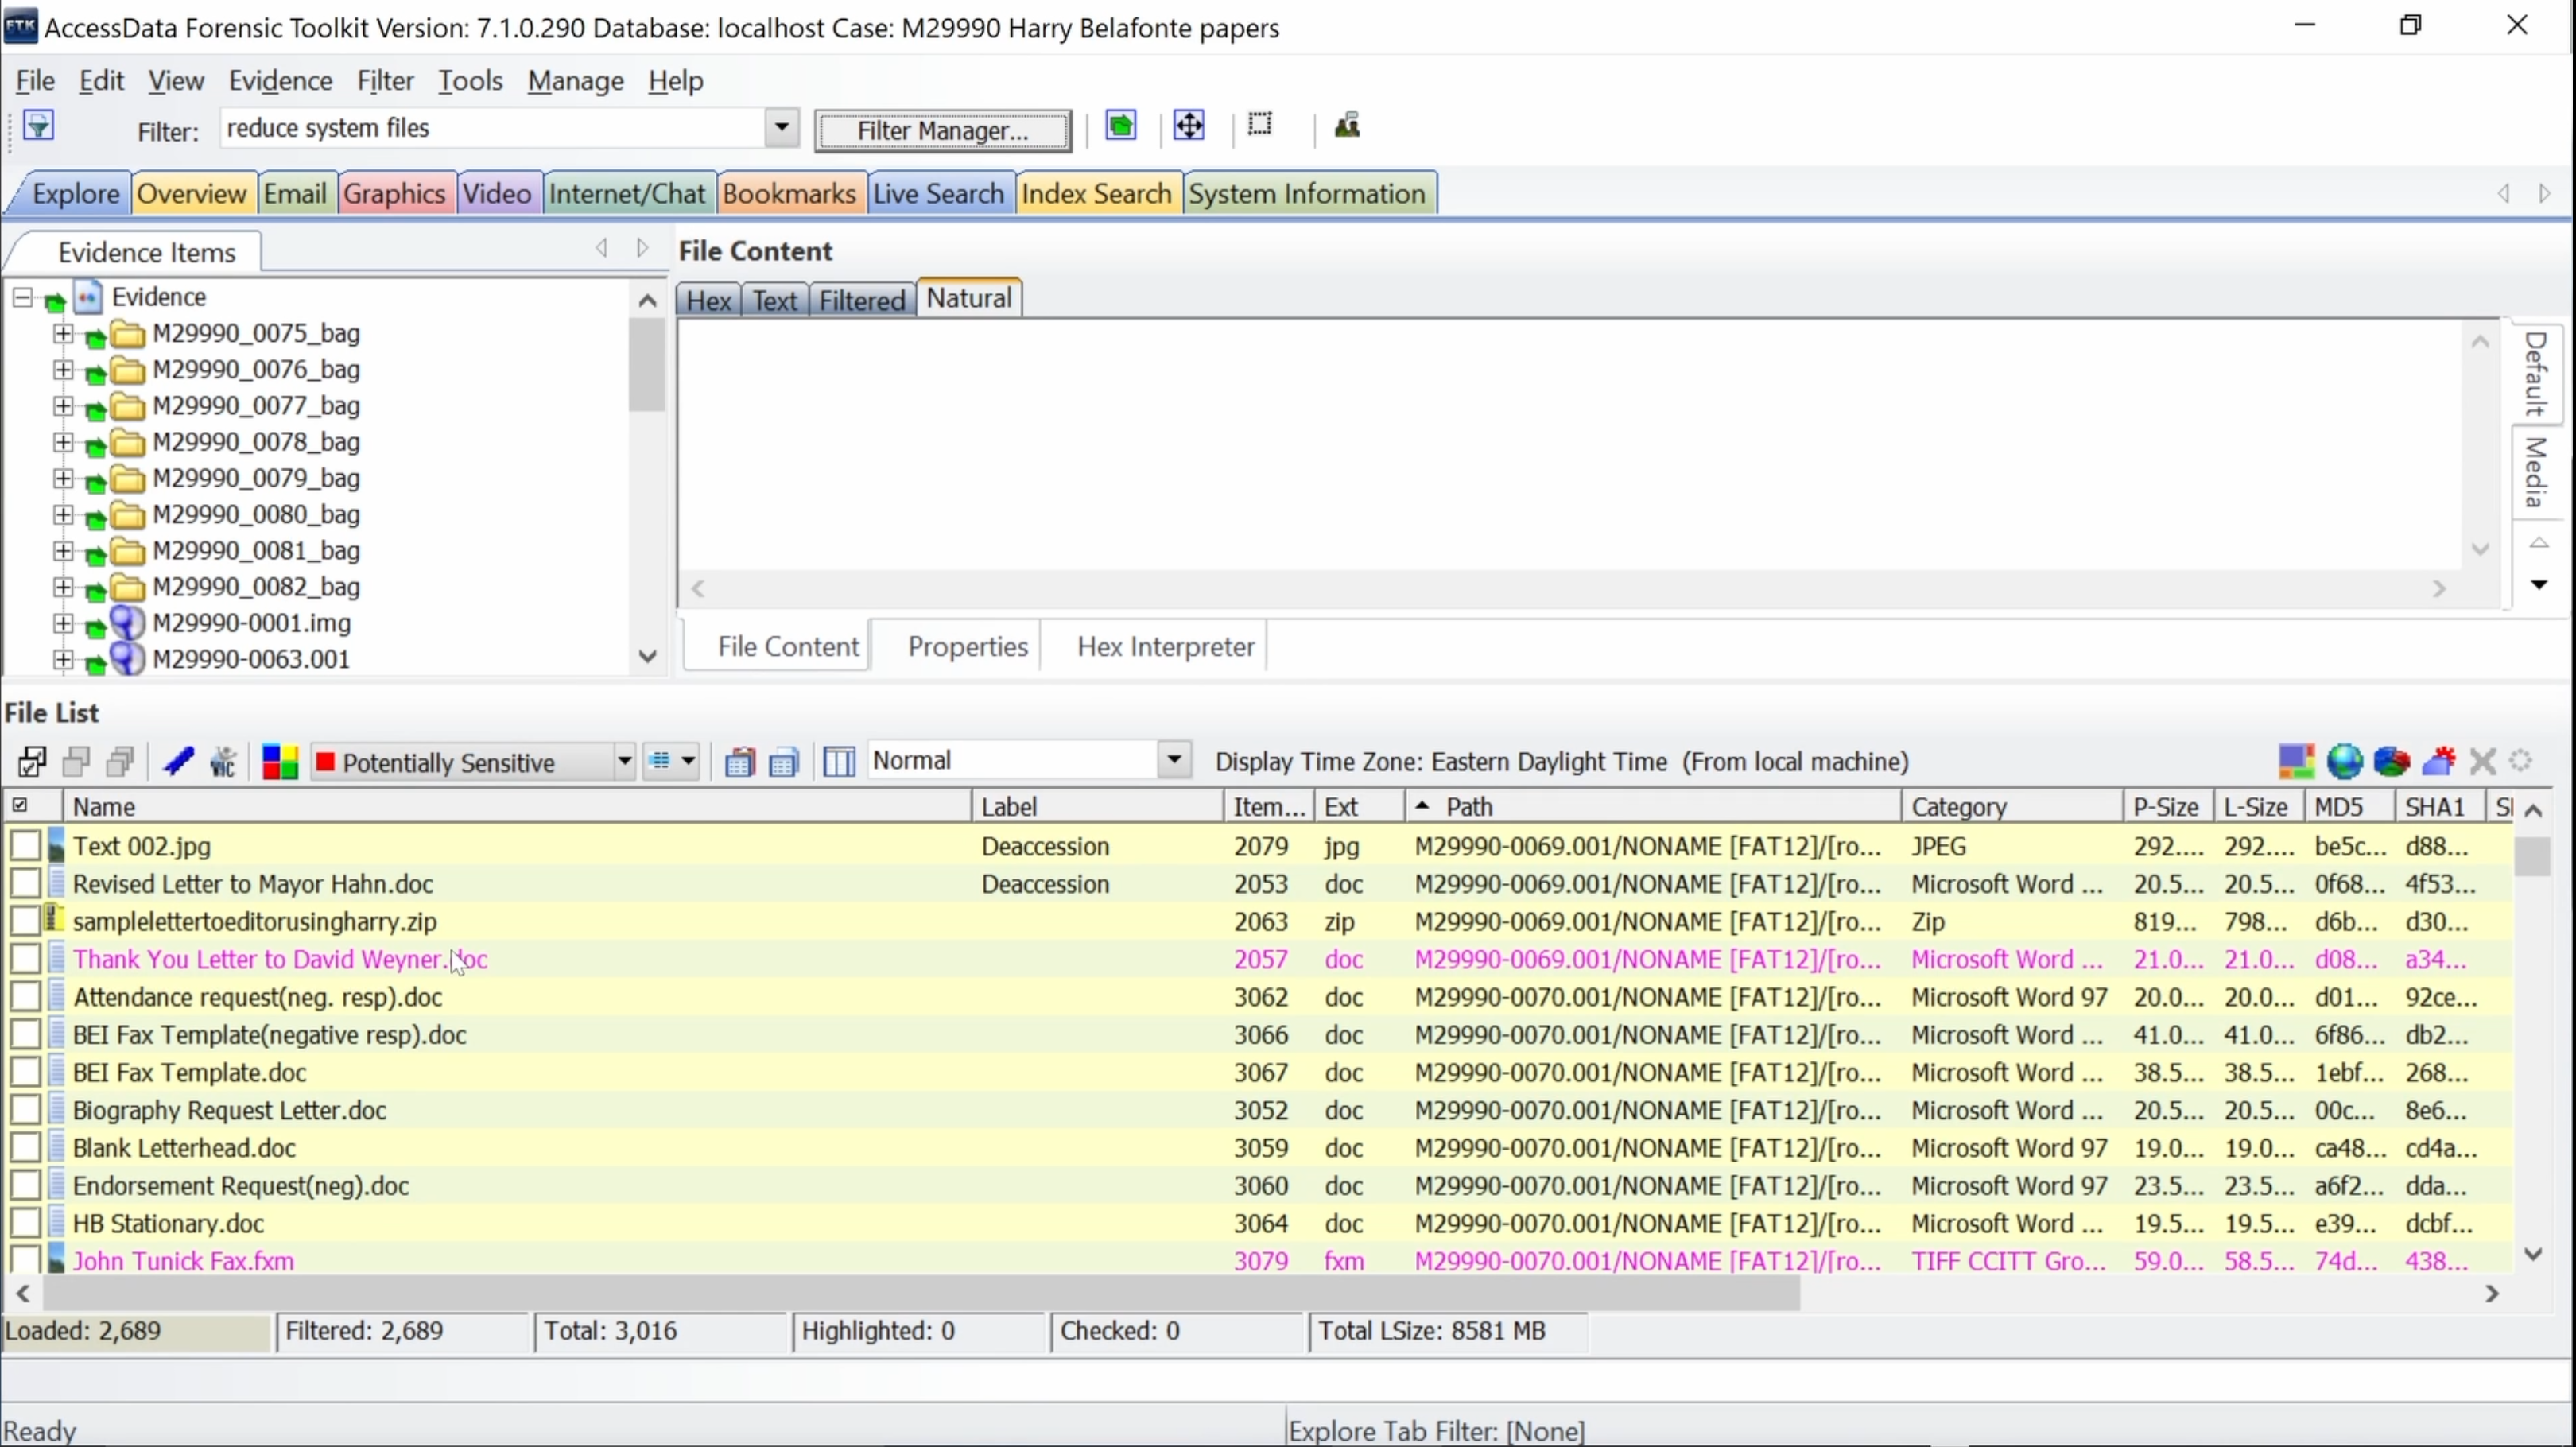
Task: Open the column settings icon
Action: (x=839, y=762)
